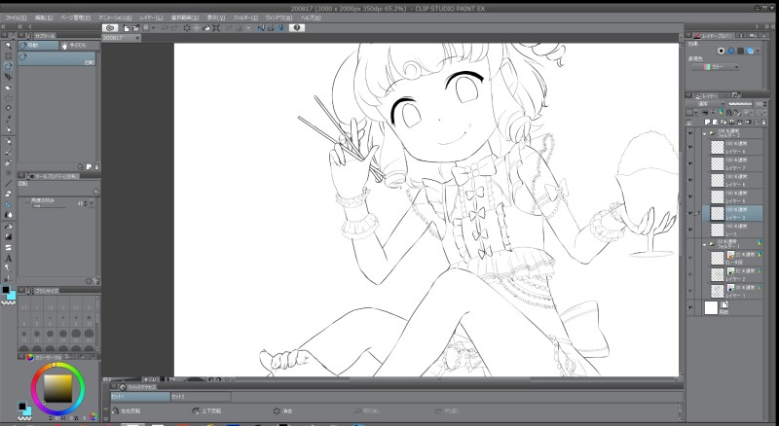Click the Save icon in command bar

pos(145,28)
